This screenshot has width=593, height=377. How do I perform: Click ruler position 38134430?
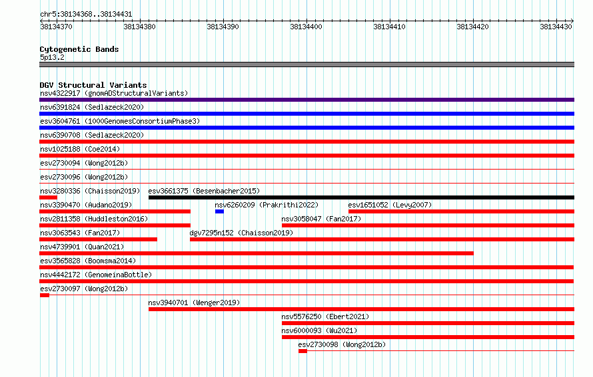coord(556,27)
